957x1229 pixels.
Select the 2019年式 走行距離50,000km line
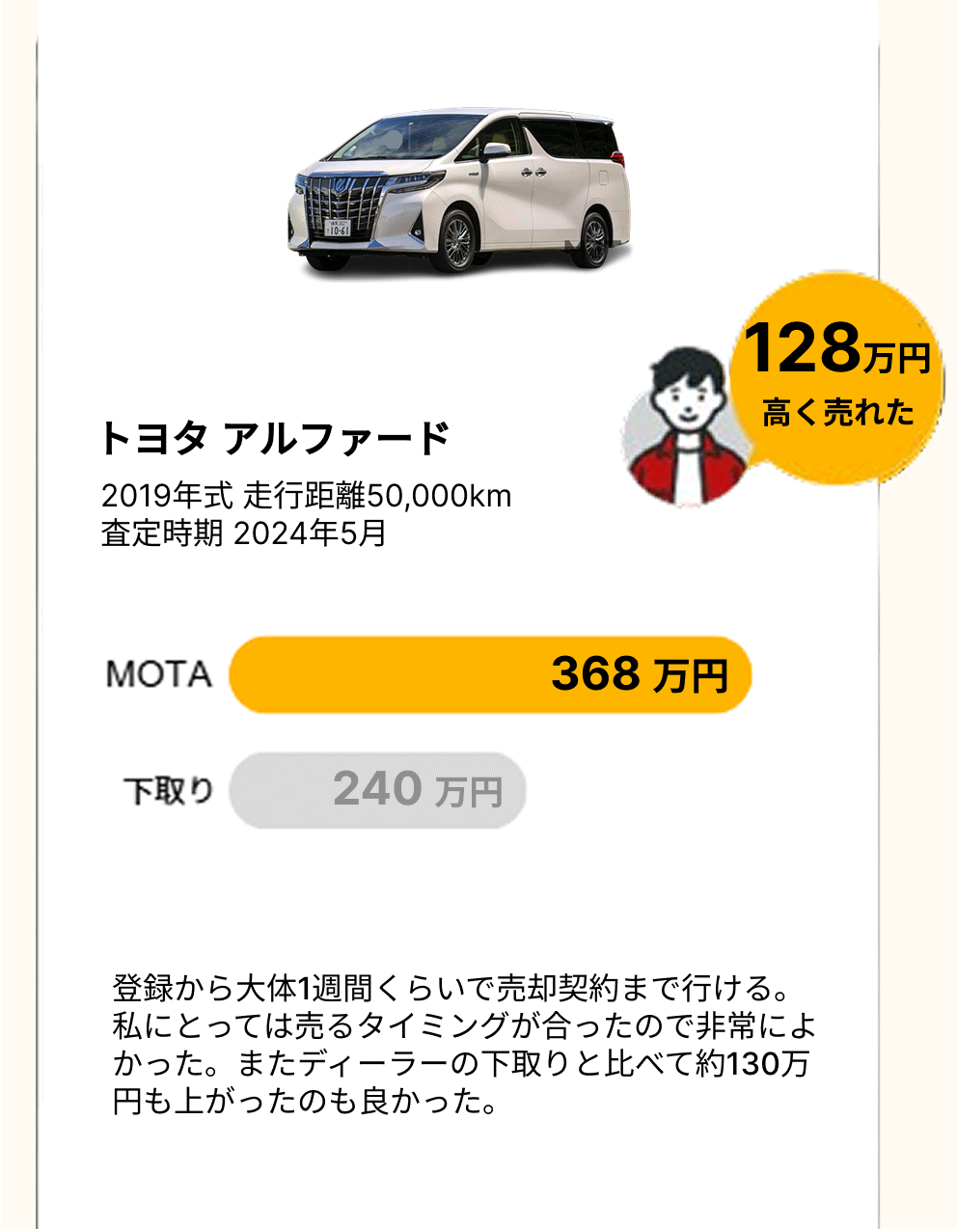click(307, 496)
